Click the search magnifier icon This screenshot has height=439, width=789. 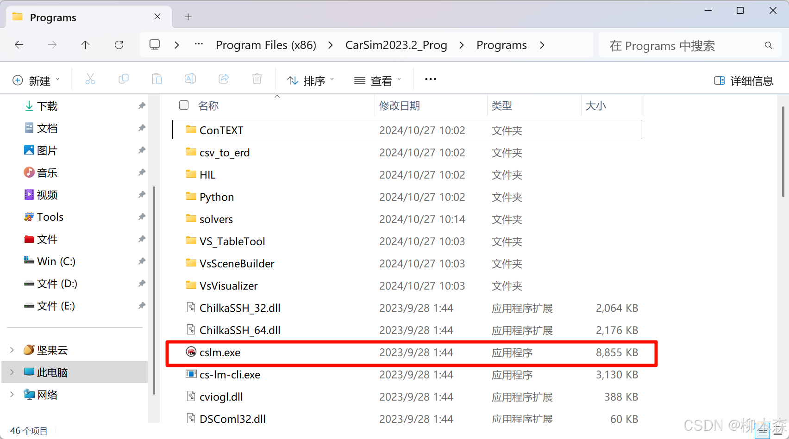pos(769,45)
